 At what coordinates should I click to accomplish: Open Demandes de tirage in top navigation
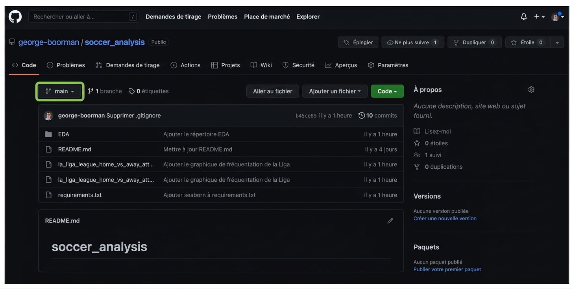tap(174, 17)
